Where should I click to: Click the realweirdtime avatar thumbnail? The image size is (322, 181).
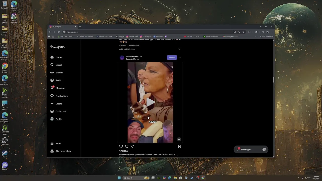(122, 58)
